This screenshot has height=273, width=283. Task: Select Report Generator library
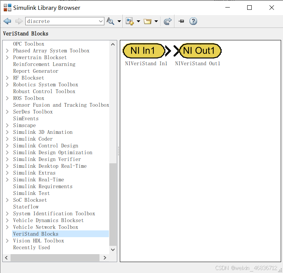[x=36, y=71]
